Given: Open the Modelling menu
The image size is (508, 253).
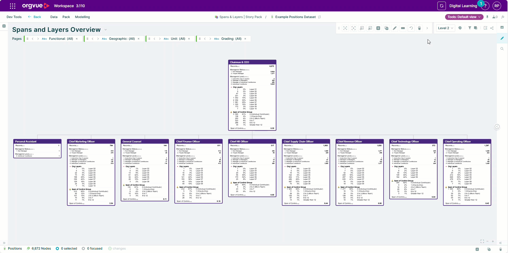Looking at the screenshot, I should 82,17.
